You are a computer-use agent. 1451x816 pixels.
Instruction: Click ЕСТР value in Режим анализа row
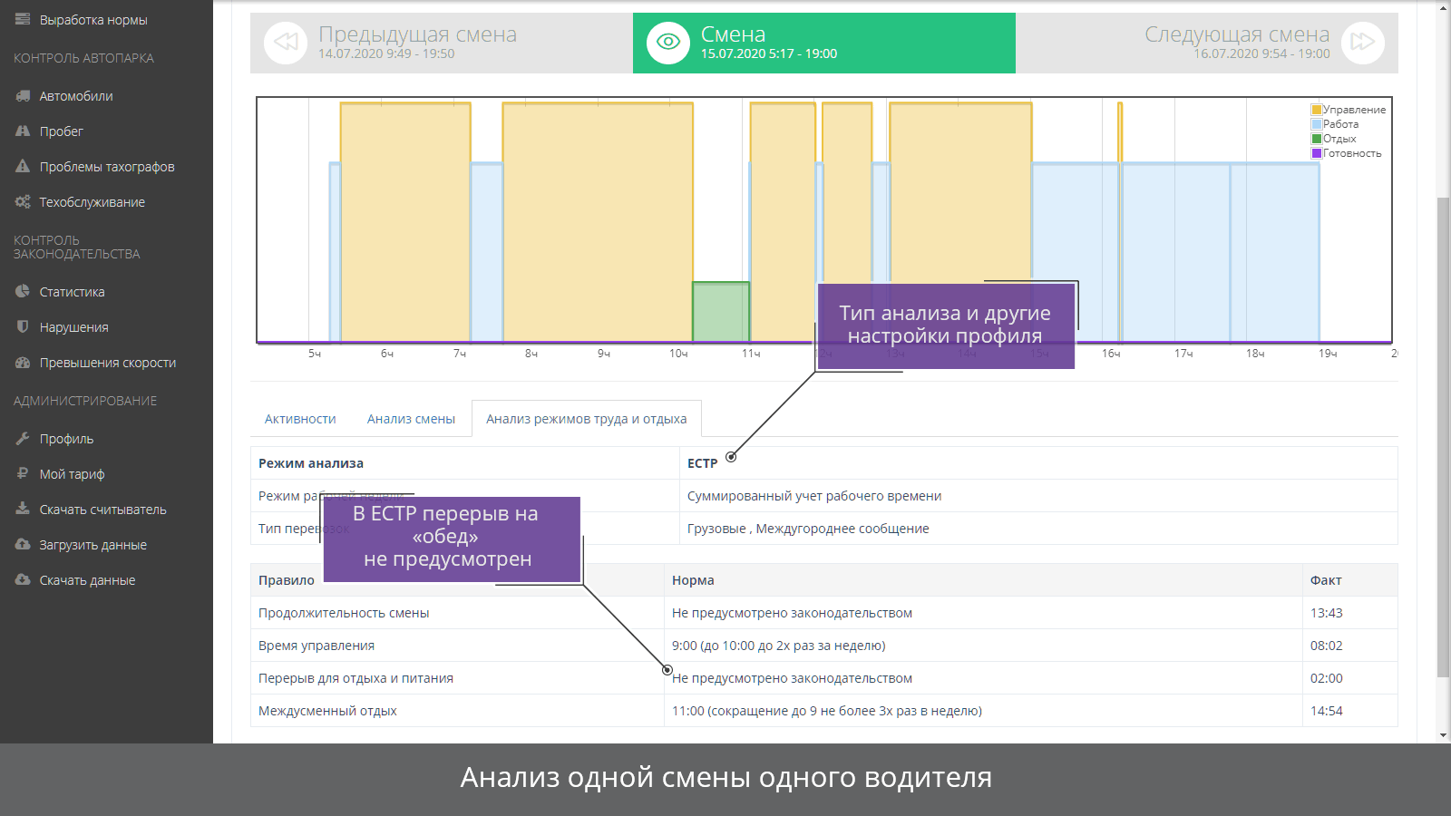702,463
